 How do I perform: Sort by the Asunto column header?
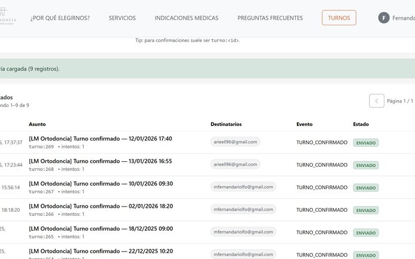tap(37, 124)
